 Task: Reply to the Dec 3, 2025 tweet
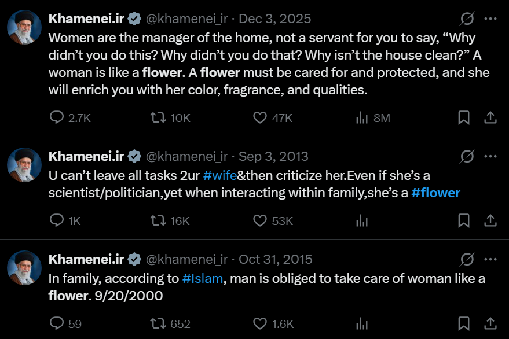tap(57, 118)
